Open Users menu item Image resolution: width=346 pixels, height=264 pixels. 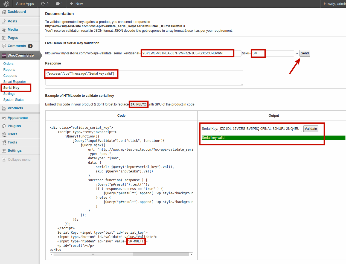[x=12, y=134]
